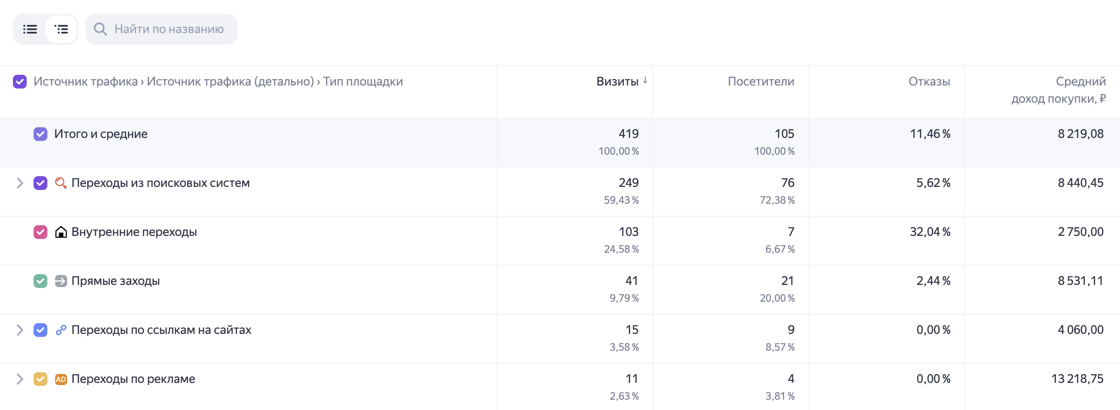Toggle the header select-all checkbox
The width and height of the screenshot is (1120, 410).
pyautogui.click(x=20, y=82)
